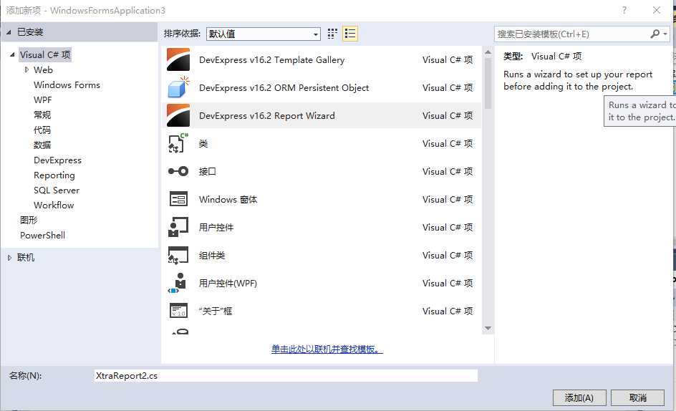Click the ORM Persistent Object cube icon
This screenshot has width=676, height=411.
178,87
